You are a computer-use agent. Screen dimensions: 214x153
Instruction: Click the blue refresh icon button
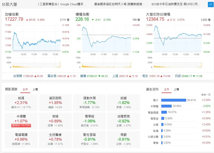tap(211, 4)
